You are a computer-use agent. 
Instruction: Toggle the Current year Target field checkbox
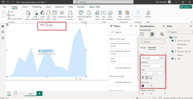click(x=172, y=41)
